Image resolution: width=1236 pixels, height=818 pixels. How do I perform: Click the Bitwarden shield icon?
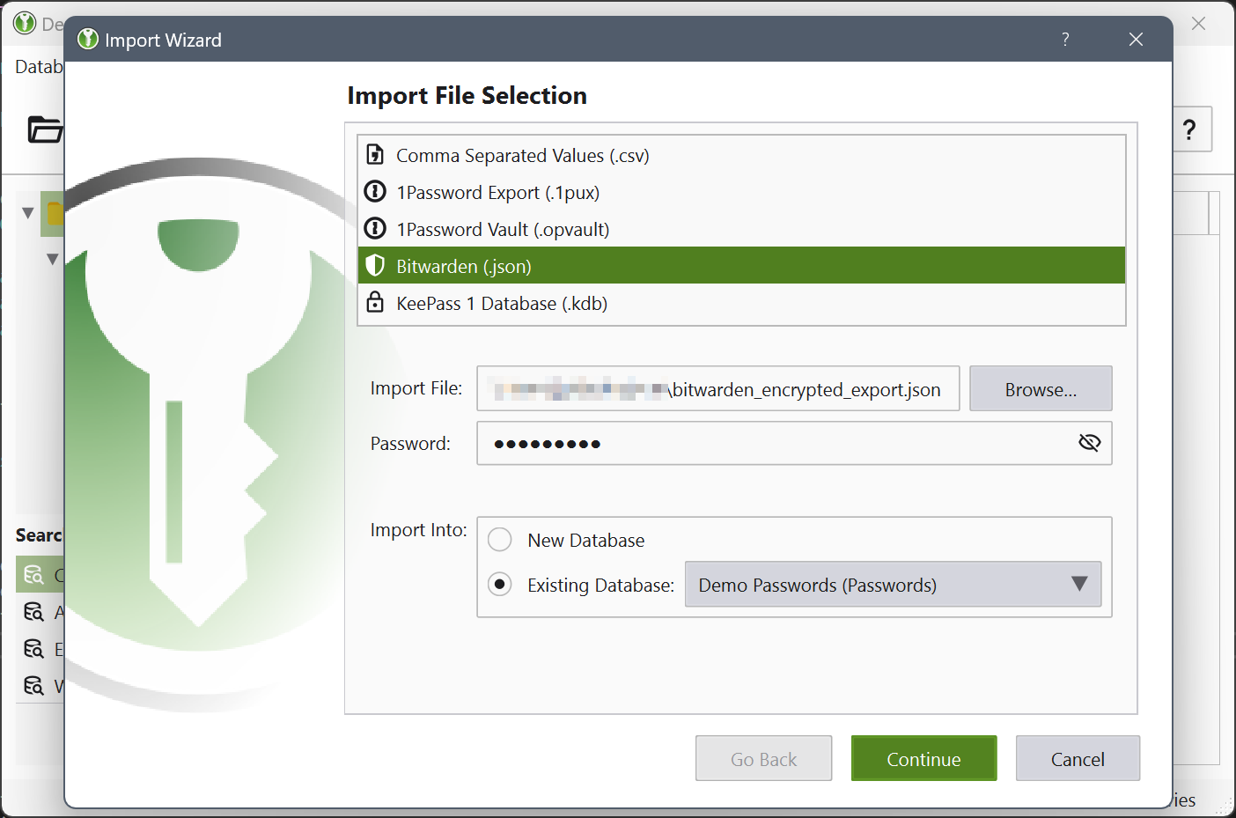[375, 265]
